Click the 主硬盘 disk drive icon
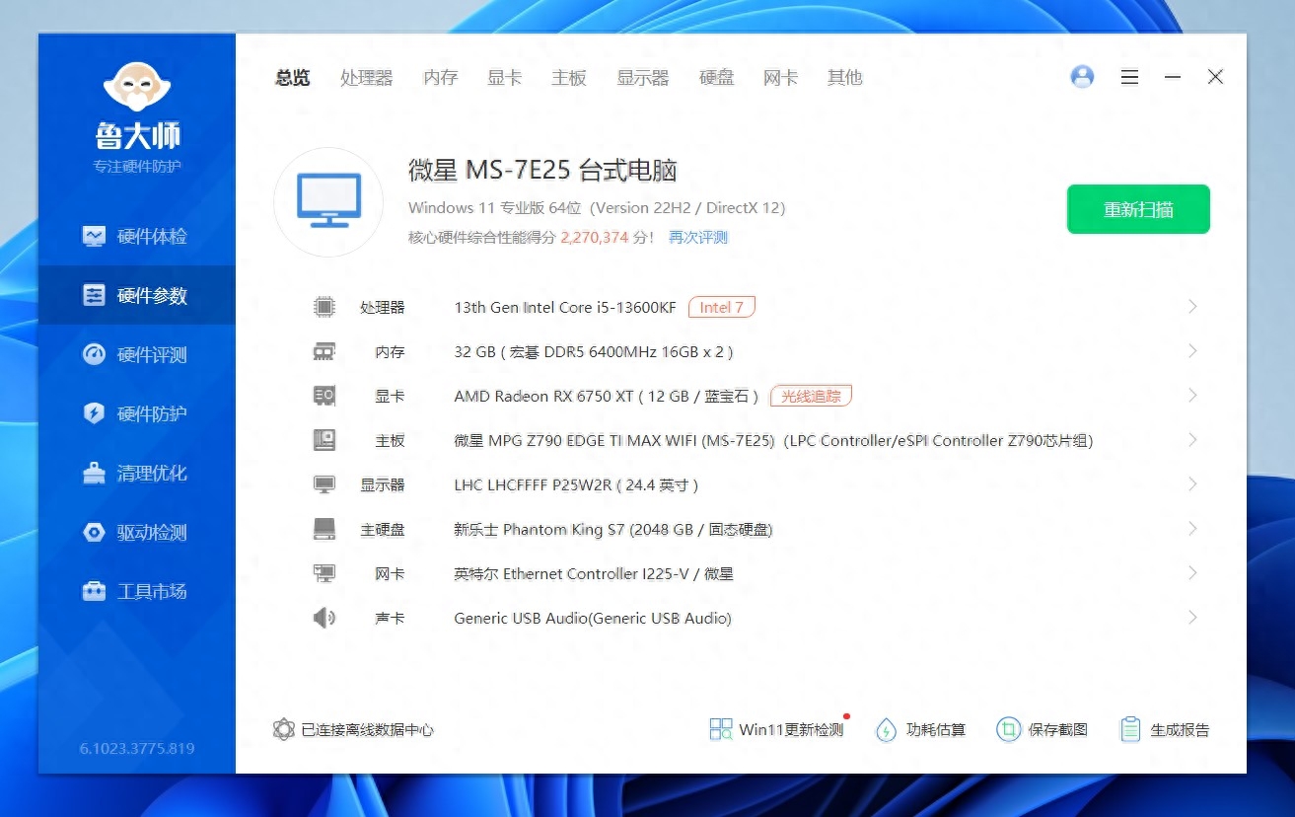Screen dimensions: 1295x817 click(x=324, y=529)
